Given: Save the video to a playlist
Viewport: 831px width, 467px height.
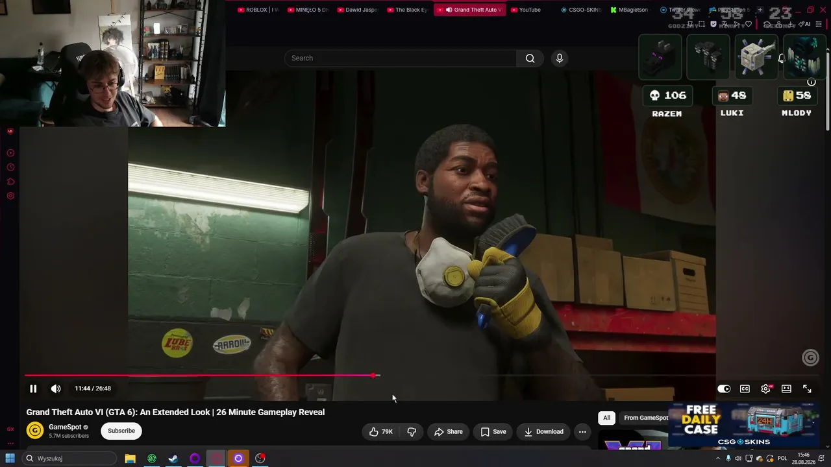Looking at the screenshot, I should pyautogui.click(x=493, y=431).
